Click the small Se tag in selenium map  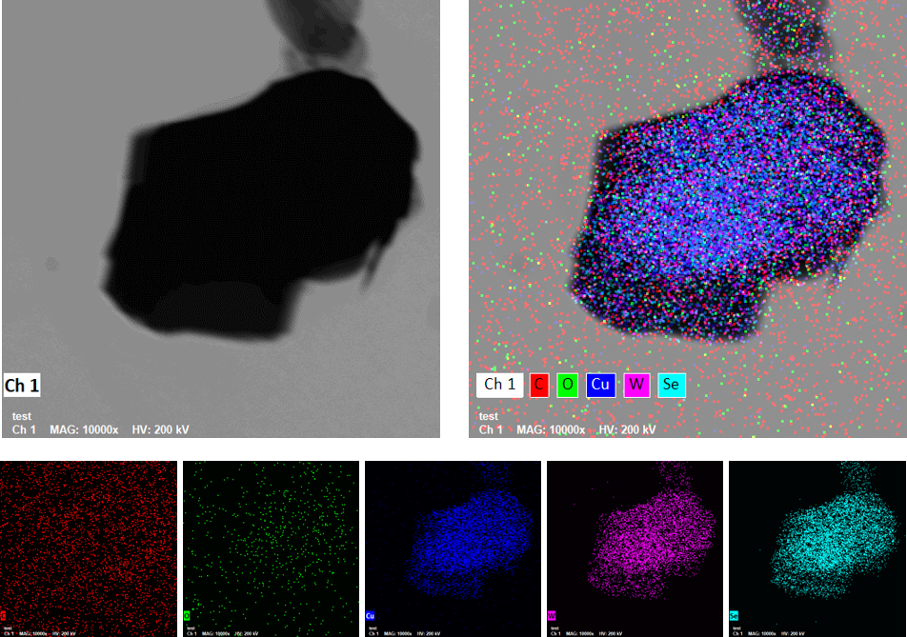tap(734, 616)
